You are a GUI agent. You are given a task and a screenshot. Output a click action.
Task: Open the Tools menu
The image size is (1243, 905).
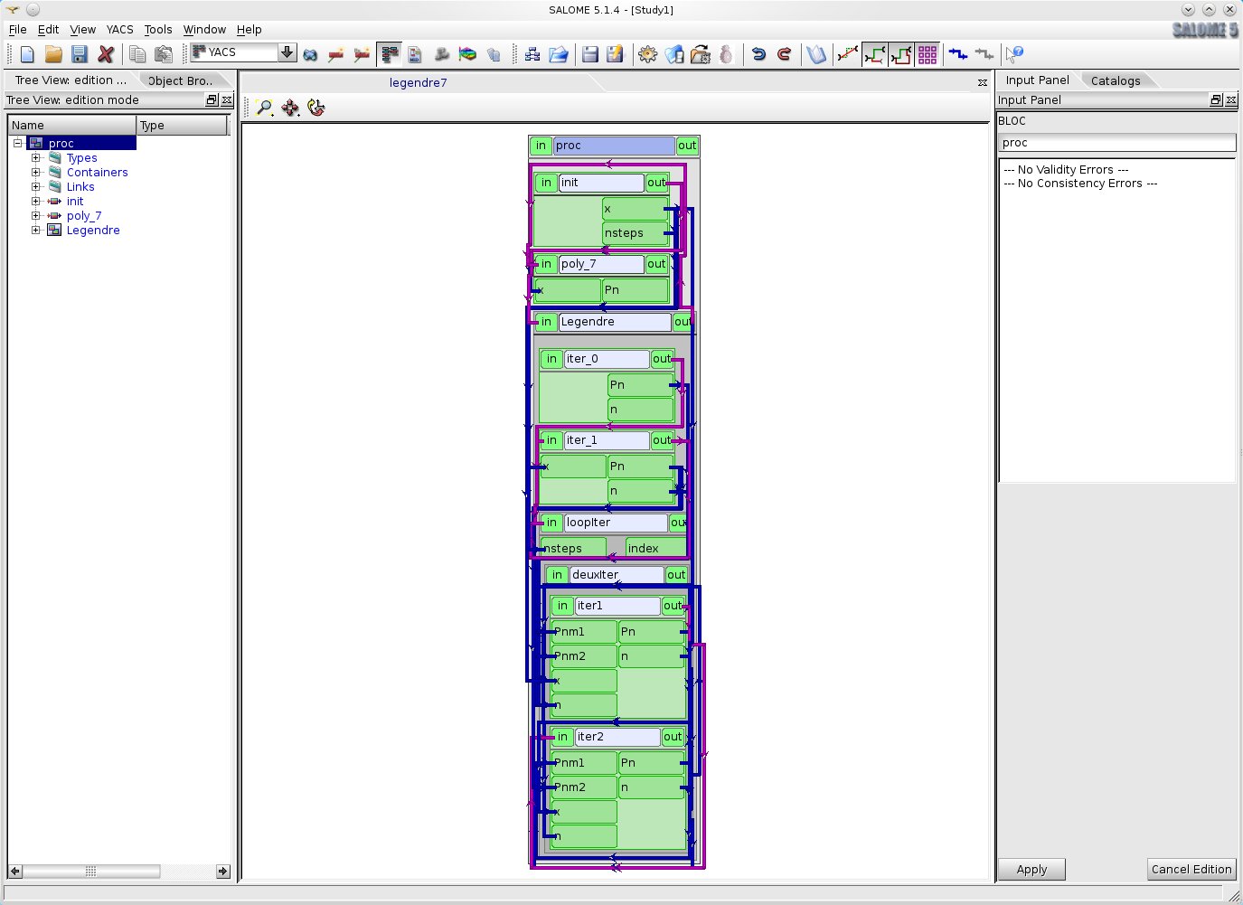[158, 30]
